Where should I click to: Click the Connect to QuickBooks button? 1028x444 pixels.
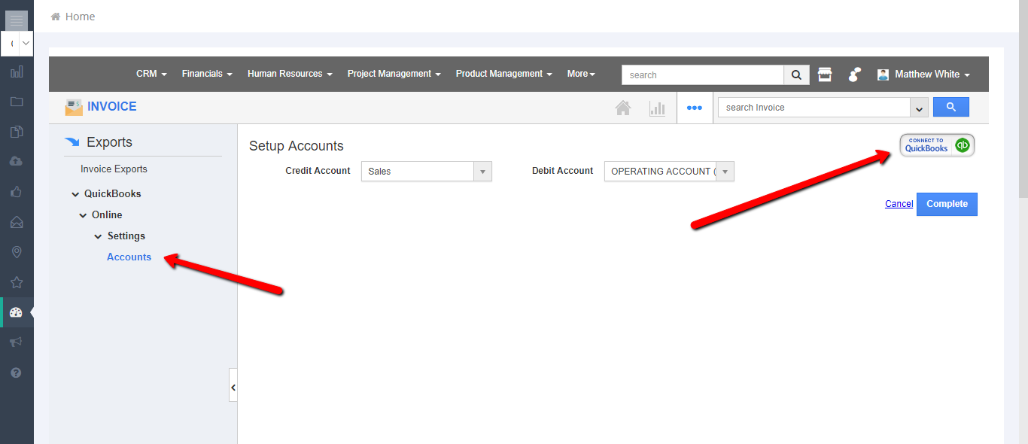[937, 145]
